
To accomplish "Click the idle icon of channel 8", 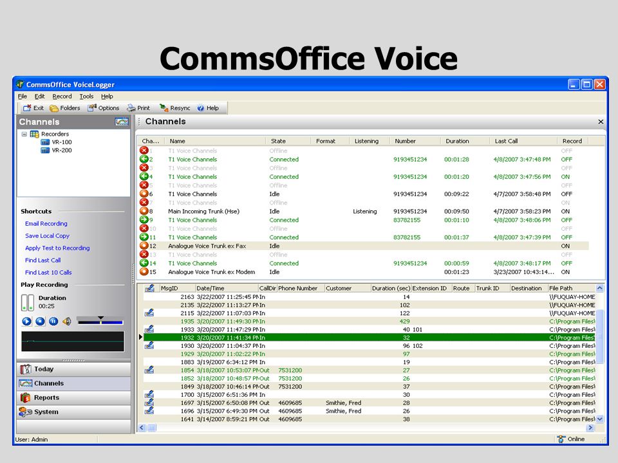I will [x=144, y=211].
